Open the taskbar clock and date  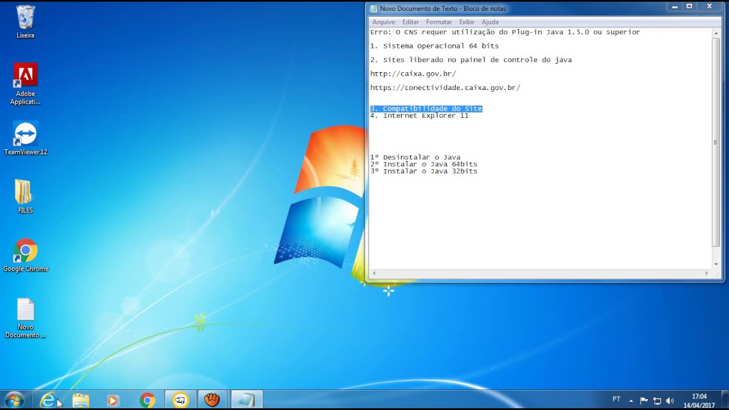pyautogui.click(x=699, y=400)
